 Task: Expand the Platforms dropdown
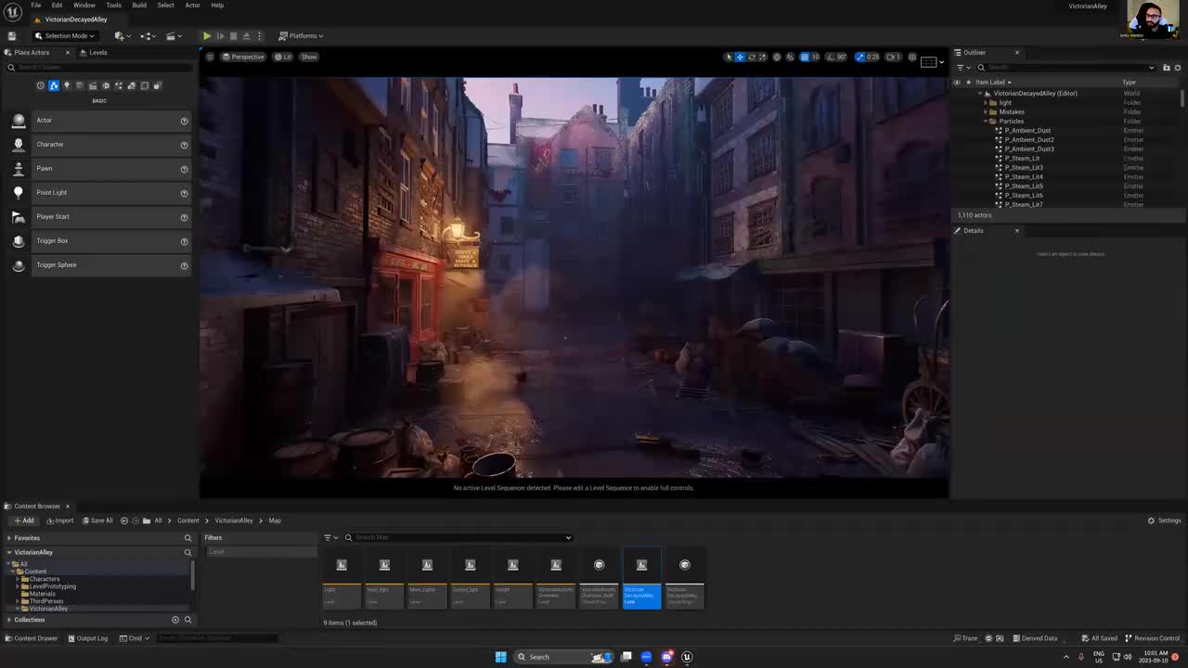tap(301, 36)
